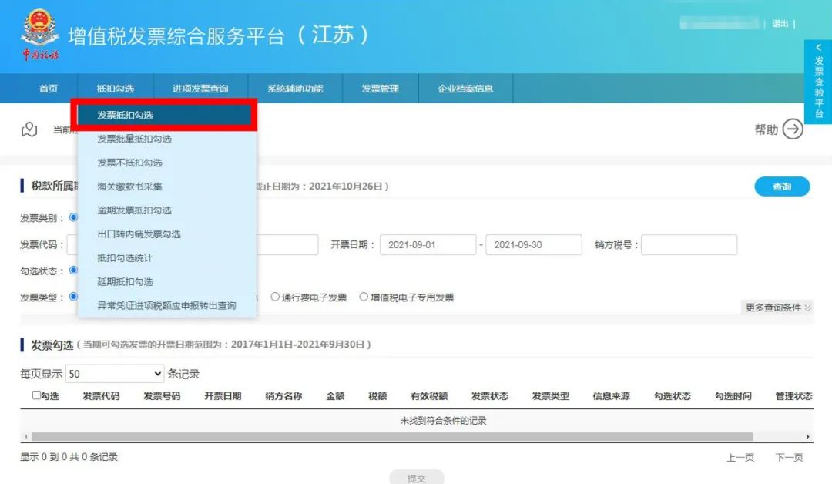Select the 发票类别 first radio option
Viewport: 832px width, 484px height.
coord(74,217)
